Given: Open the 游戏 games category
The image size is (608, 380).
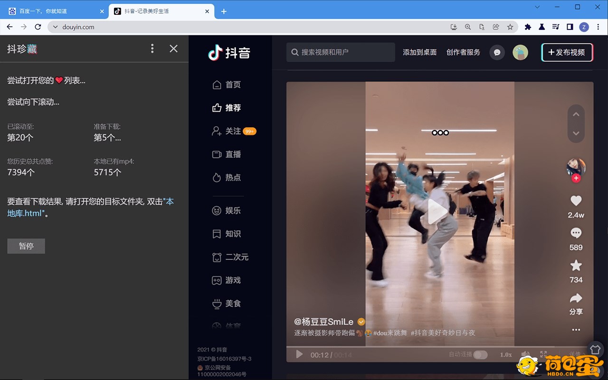Looking at the screenshot, I should (227, 280).
